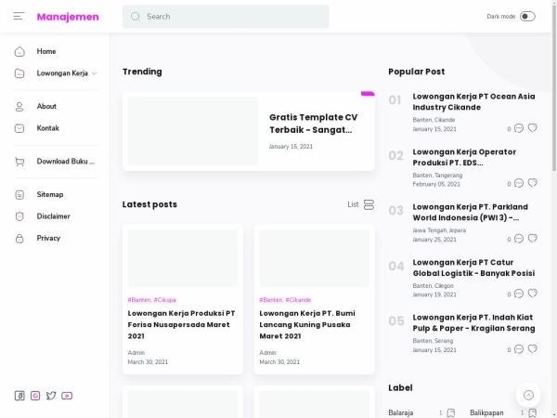Go to the About page
The width and height of the screenshot is (557, 418).
coord(46,107)
